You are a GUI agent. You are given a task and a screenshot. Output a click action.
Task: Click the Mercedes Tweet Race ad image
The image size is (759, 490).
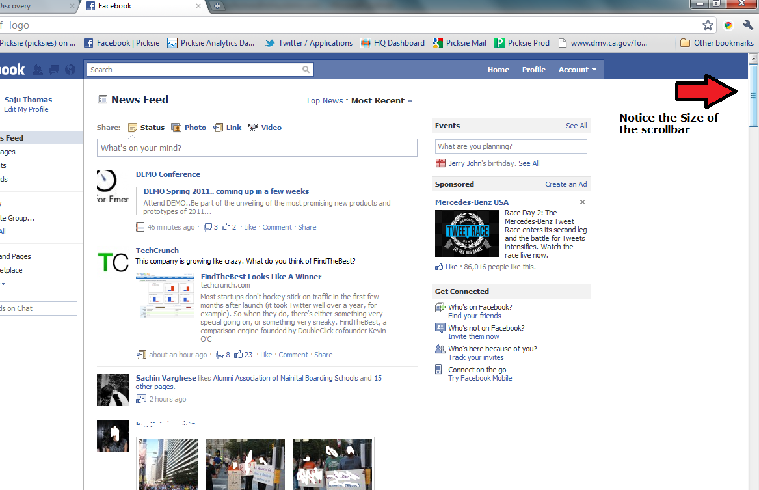pyautogui.click(x=466, y=234)
